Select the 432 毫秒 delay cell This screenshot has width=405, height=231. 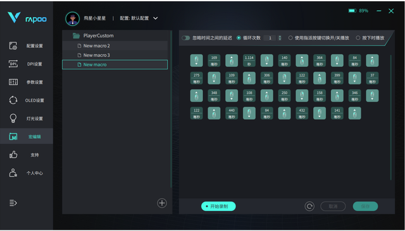click(302, 113)
